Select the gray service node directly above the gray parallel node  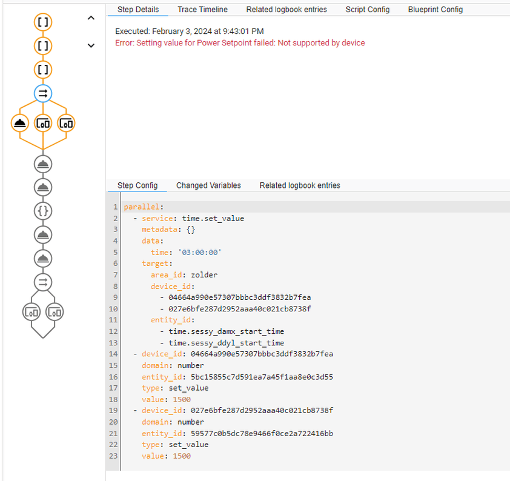tap(43, 259)
